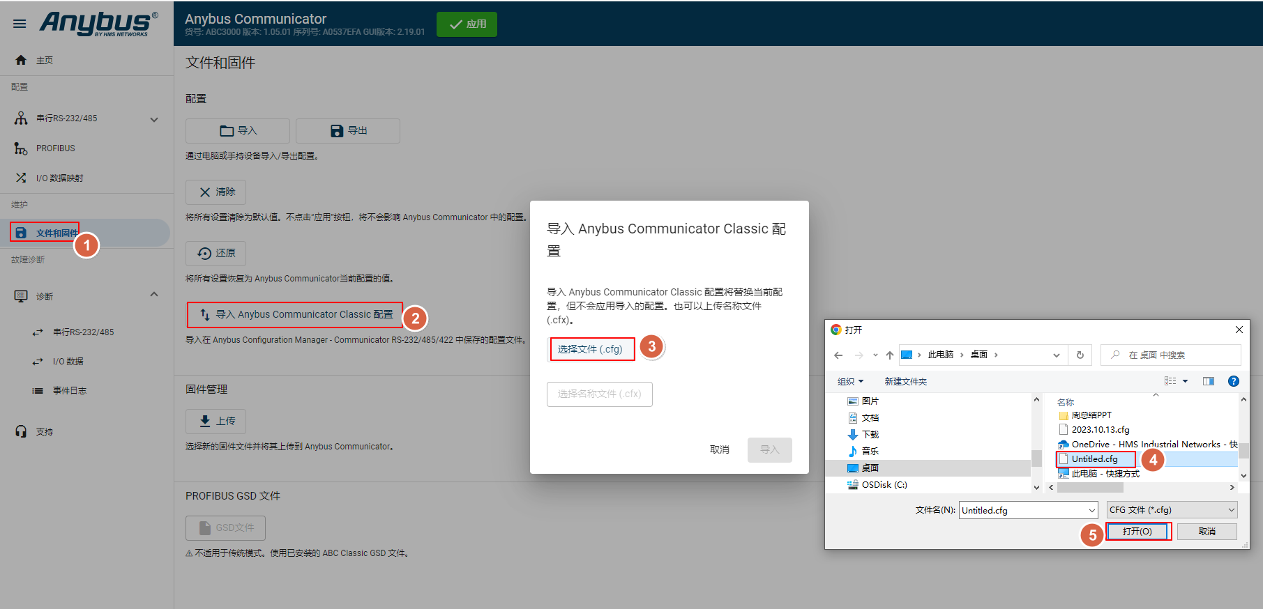Click the help question mark icon
Viewport: 1263px width, 609px height.
pos(1234,381)
